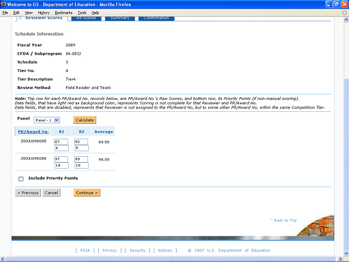The width and height of the screenshot is (349, 262).
Task: Click R2 priority points field for Z003J090005
Action: [81, 148]
